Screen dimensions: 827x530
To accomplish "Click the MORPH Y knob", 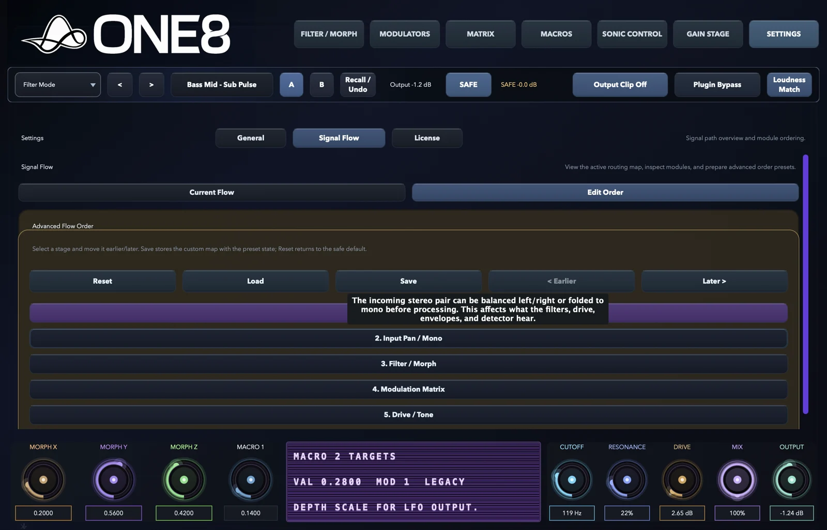I will coord(114,480).
